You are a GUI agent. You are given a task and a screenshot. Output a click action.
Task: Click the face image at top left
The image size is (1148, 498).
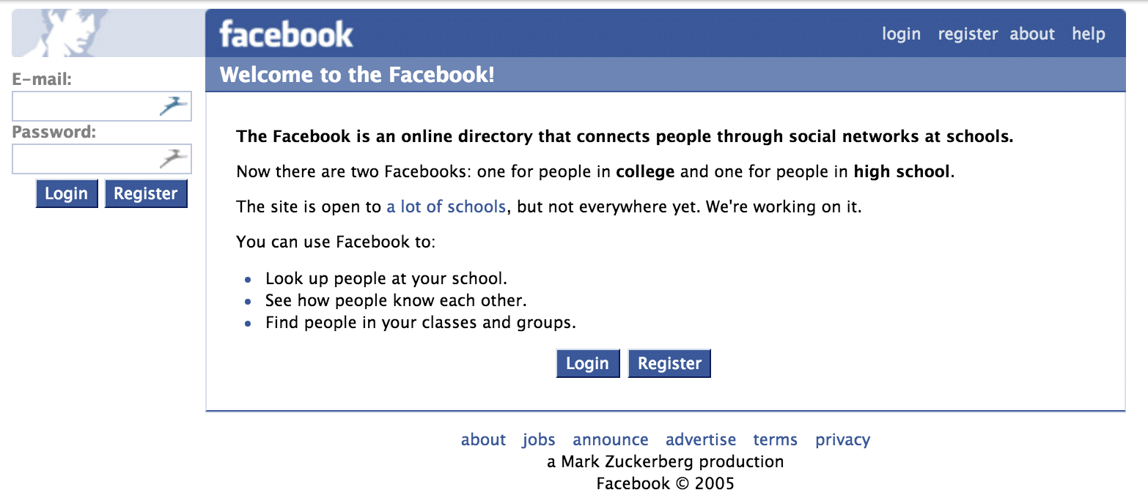60,33
